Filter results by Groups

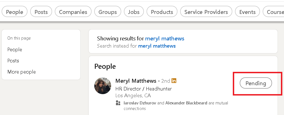108,12
